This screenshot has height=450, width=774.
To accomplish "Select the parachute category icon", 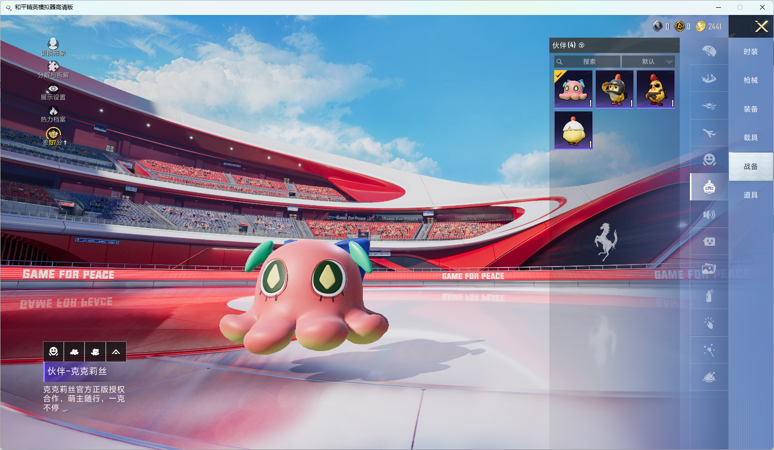I will [x=709, y=51].
